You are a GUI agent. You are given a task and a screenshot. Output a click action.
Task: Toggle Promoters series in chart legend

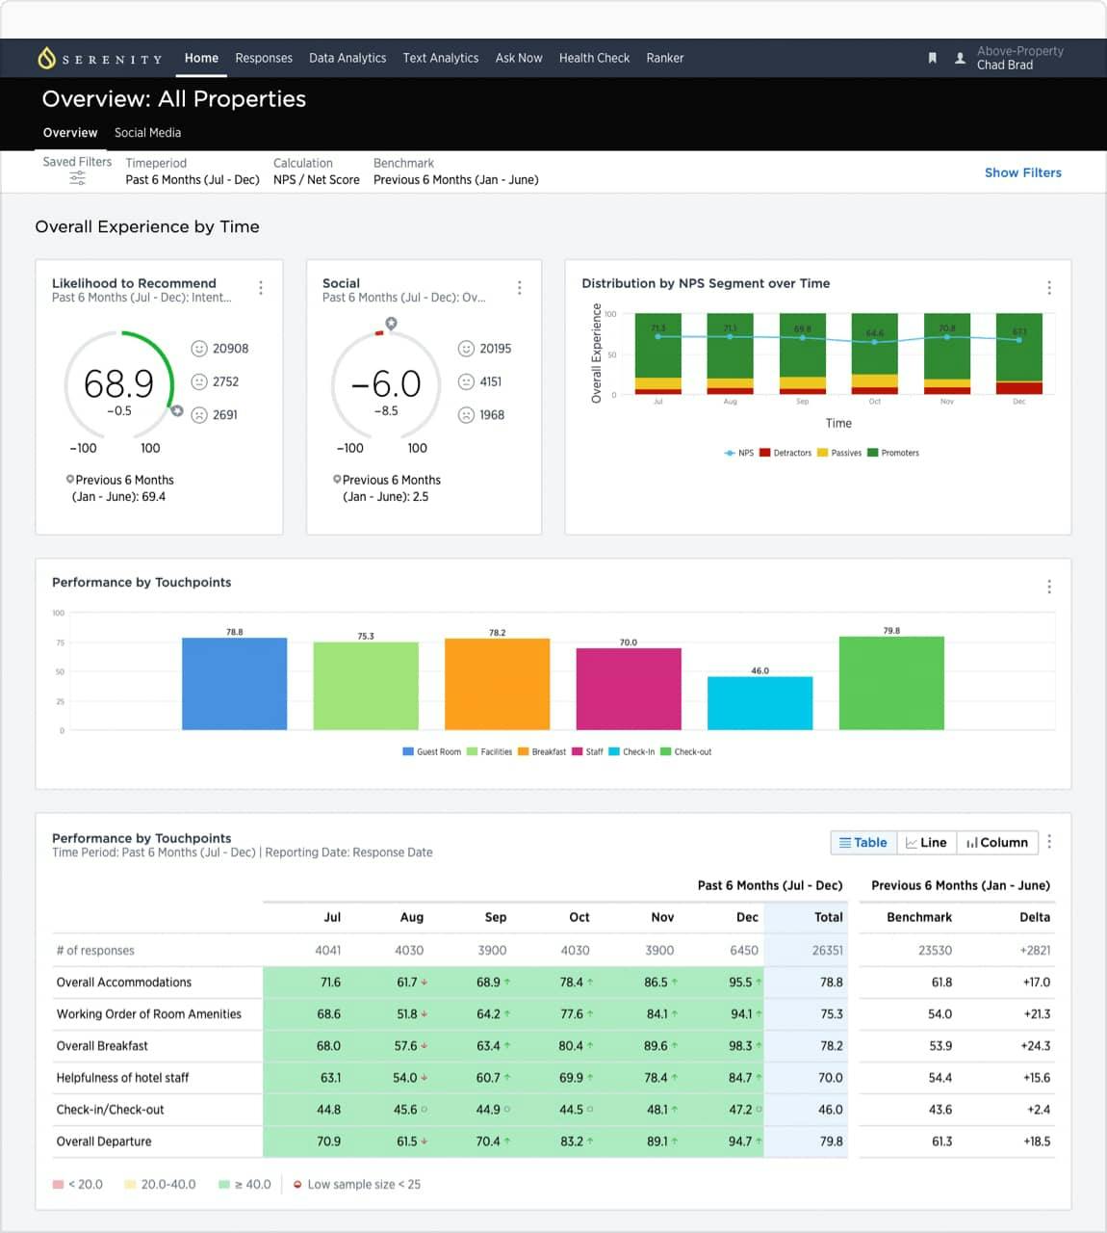coord(893,453)
